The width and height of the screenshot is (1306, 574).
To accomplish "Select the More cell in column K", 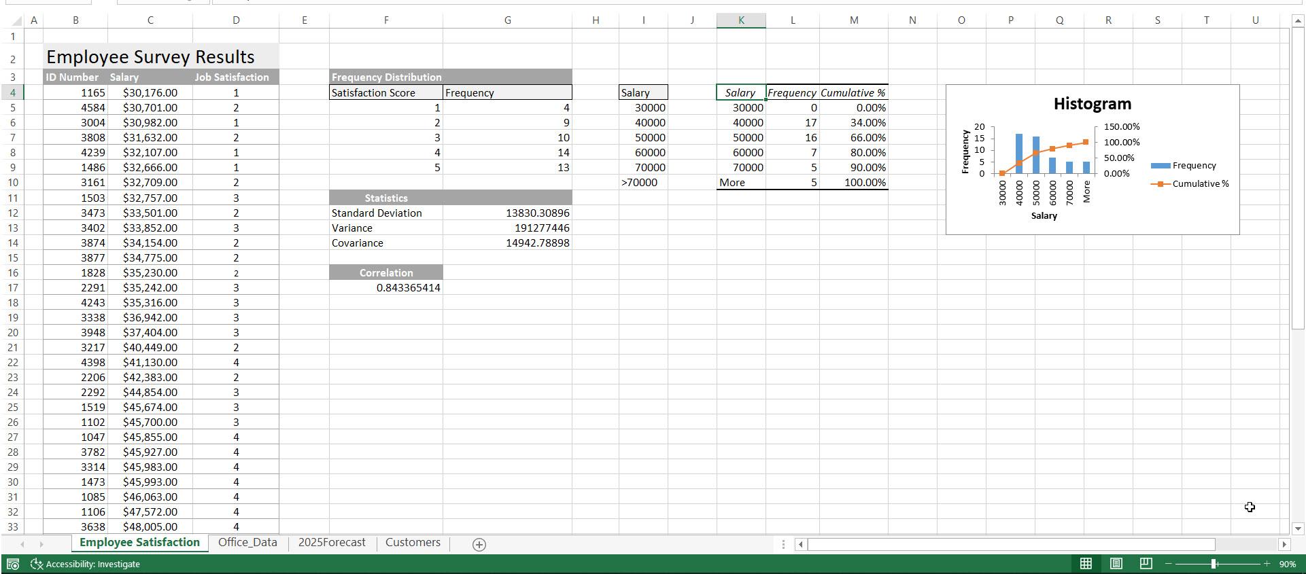I will coord(741,182).
